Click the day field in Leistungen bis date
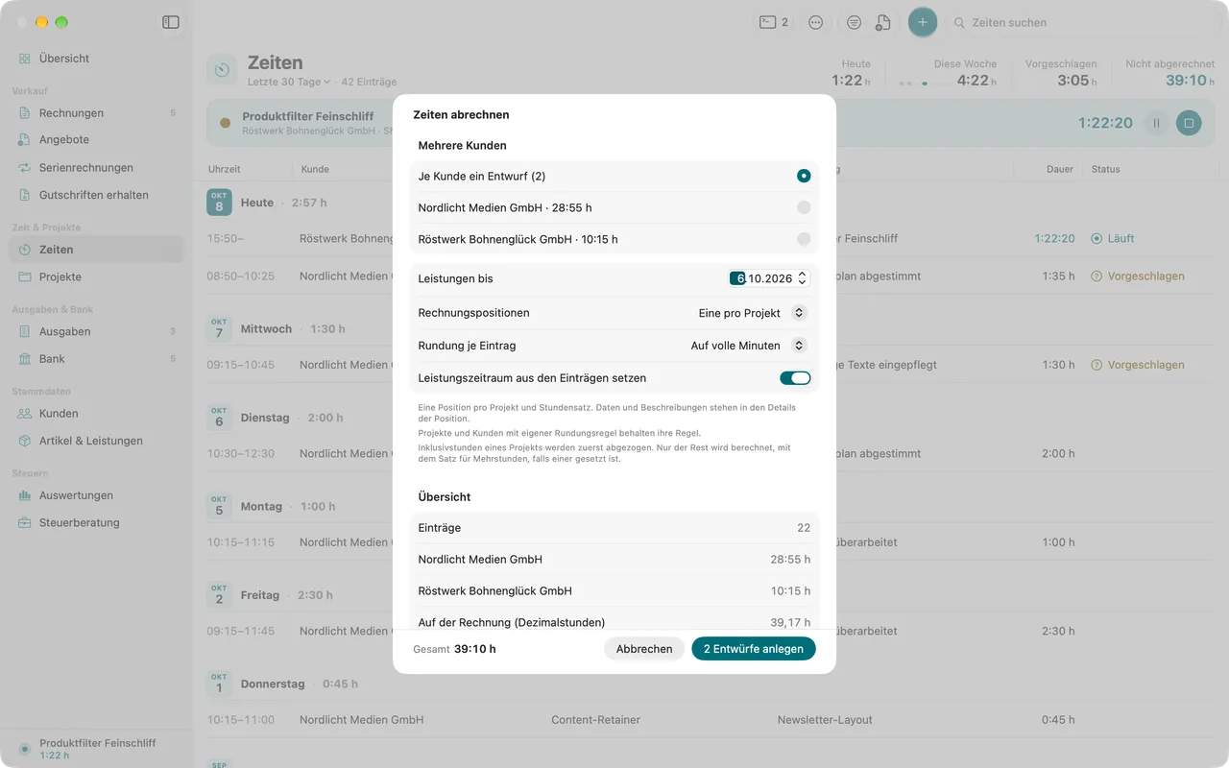 point(737,278)
